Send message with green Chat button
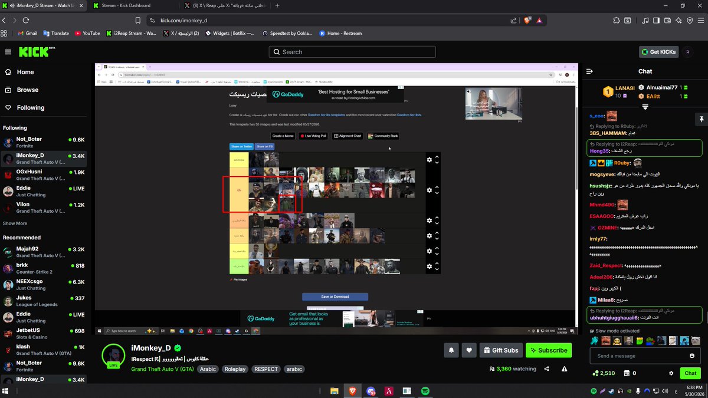Viewport: 708px width, 398px height. click(690, 373)
